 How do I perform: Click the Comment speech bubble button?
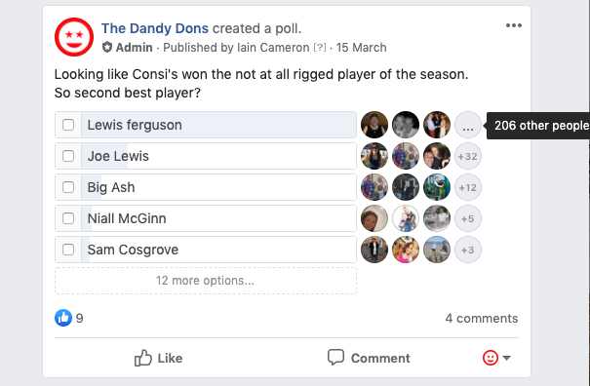[x=369, y=358]
